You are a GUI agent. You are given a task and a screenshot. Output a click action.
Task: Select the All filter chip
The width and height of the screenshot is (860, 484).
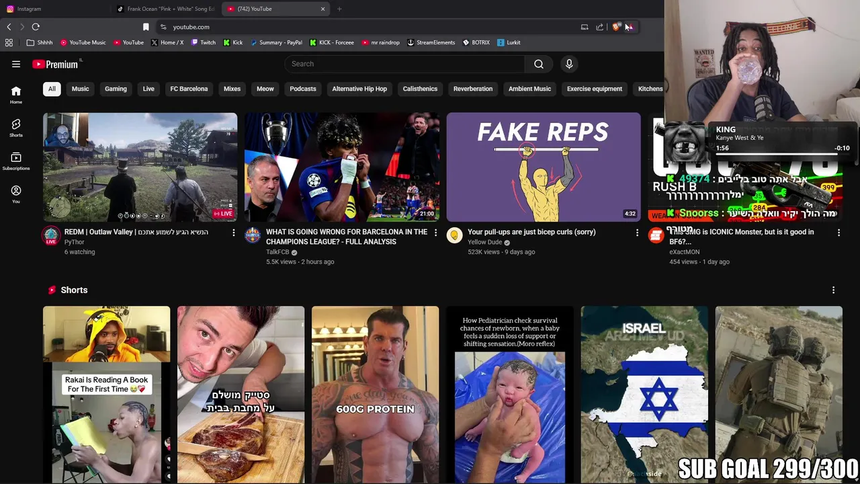[x=52, y=89]
